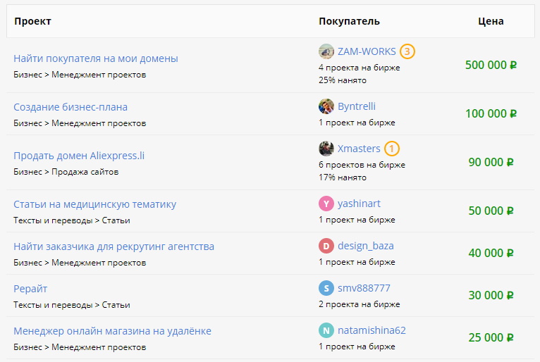Open 'Статьи на медицинскую тематику' project
Screen dimensions: 540x362
94,204
